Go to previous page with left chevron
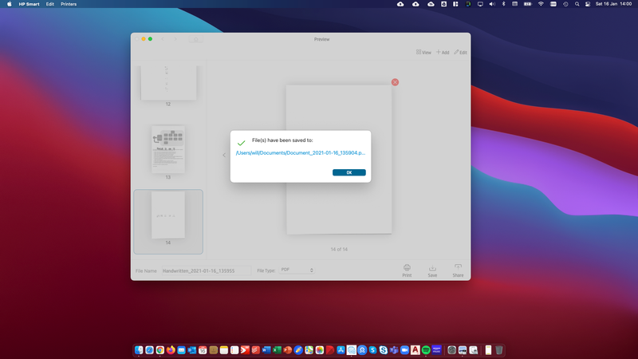This screenshot has width=638, height=359. pos(223,156)
